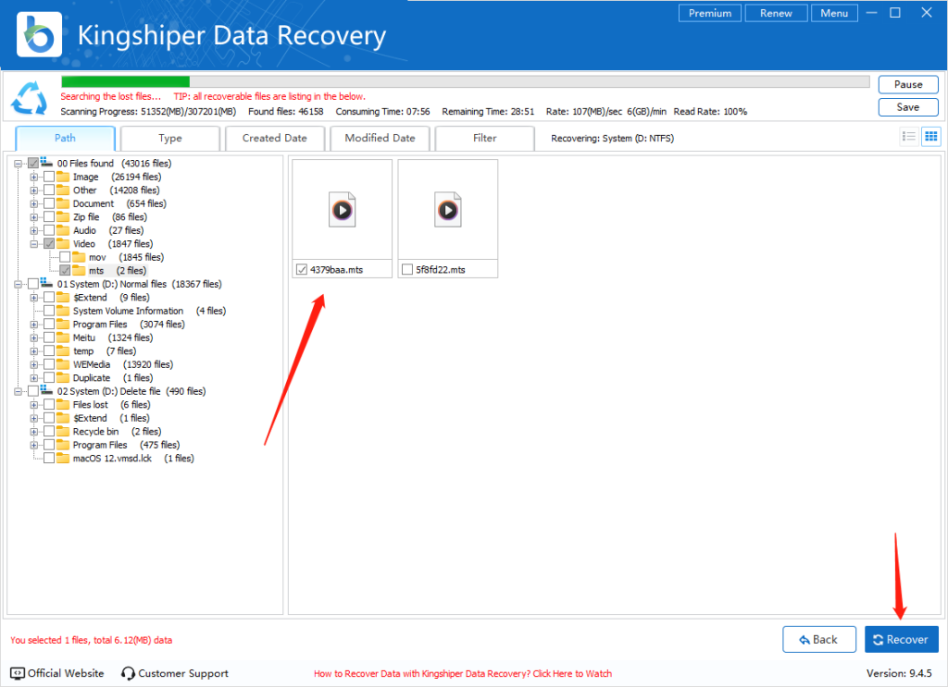Collapse the 00 Files found tree node
Viewport: 948px width, 687px height.
point(19,164)
